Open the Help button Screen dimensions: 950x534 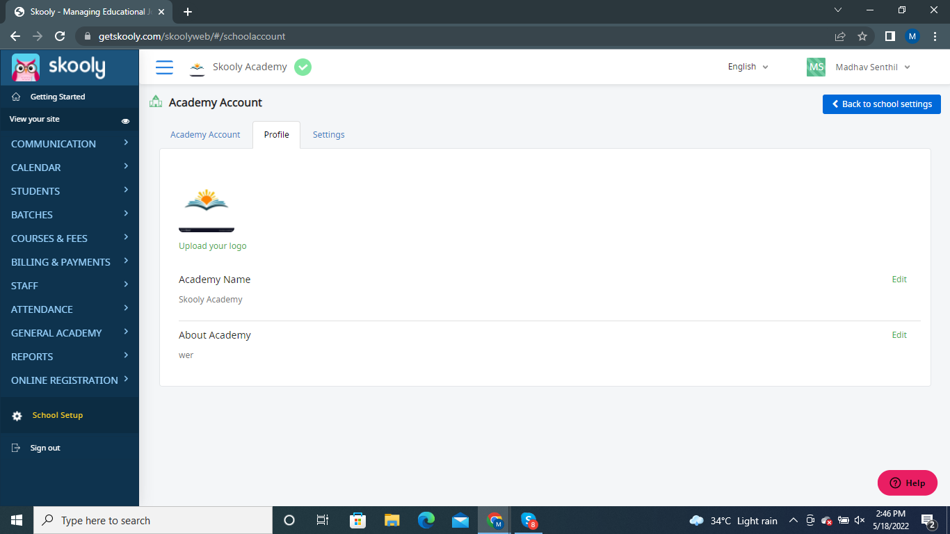[x=908, y=483]
